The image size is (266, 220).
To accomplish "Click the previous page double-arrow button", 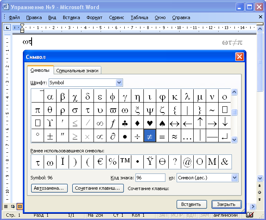I will tap(259, 186).
